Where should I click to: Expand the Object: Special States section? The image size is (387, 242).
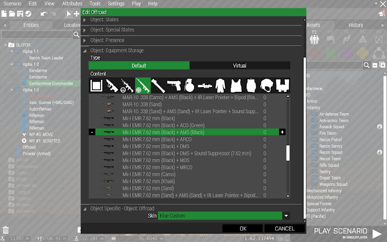tap(85, 30)
